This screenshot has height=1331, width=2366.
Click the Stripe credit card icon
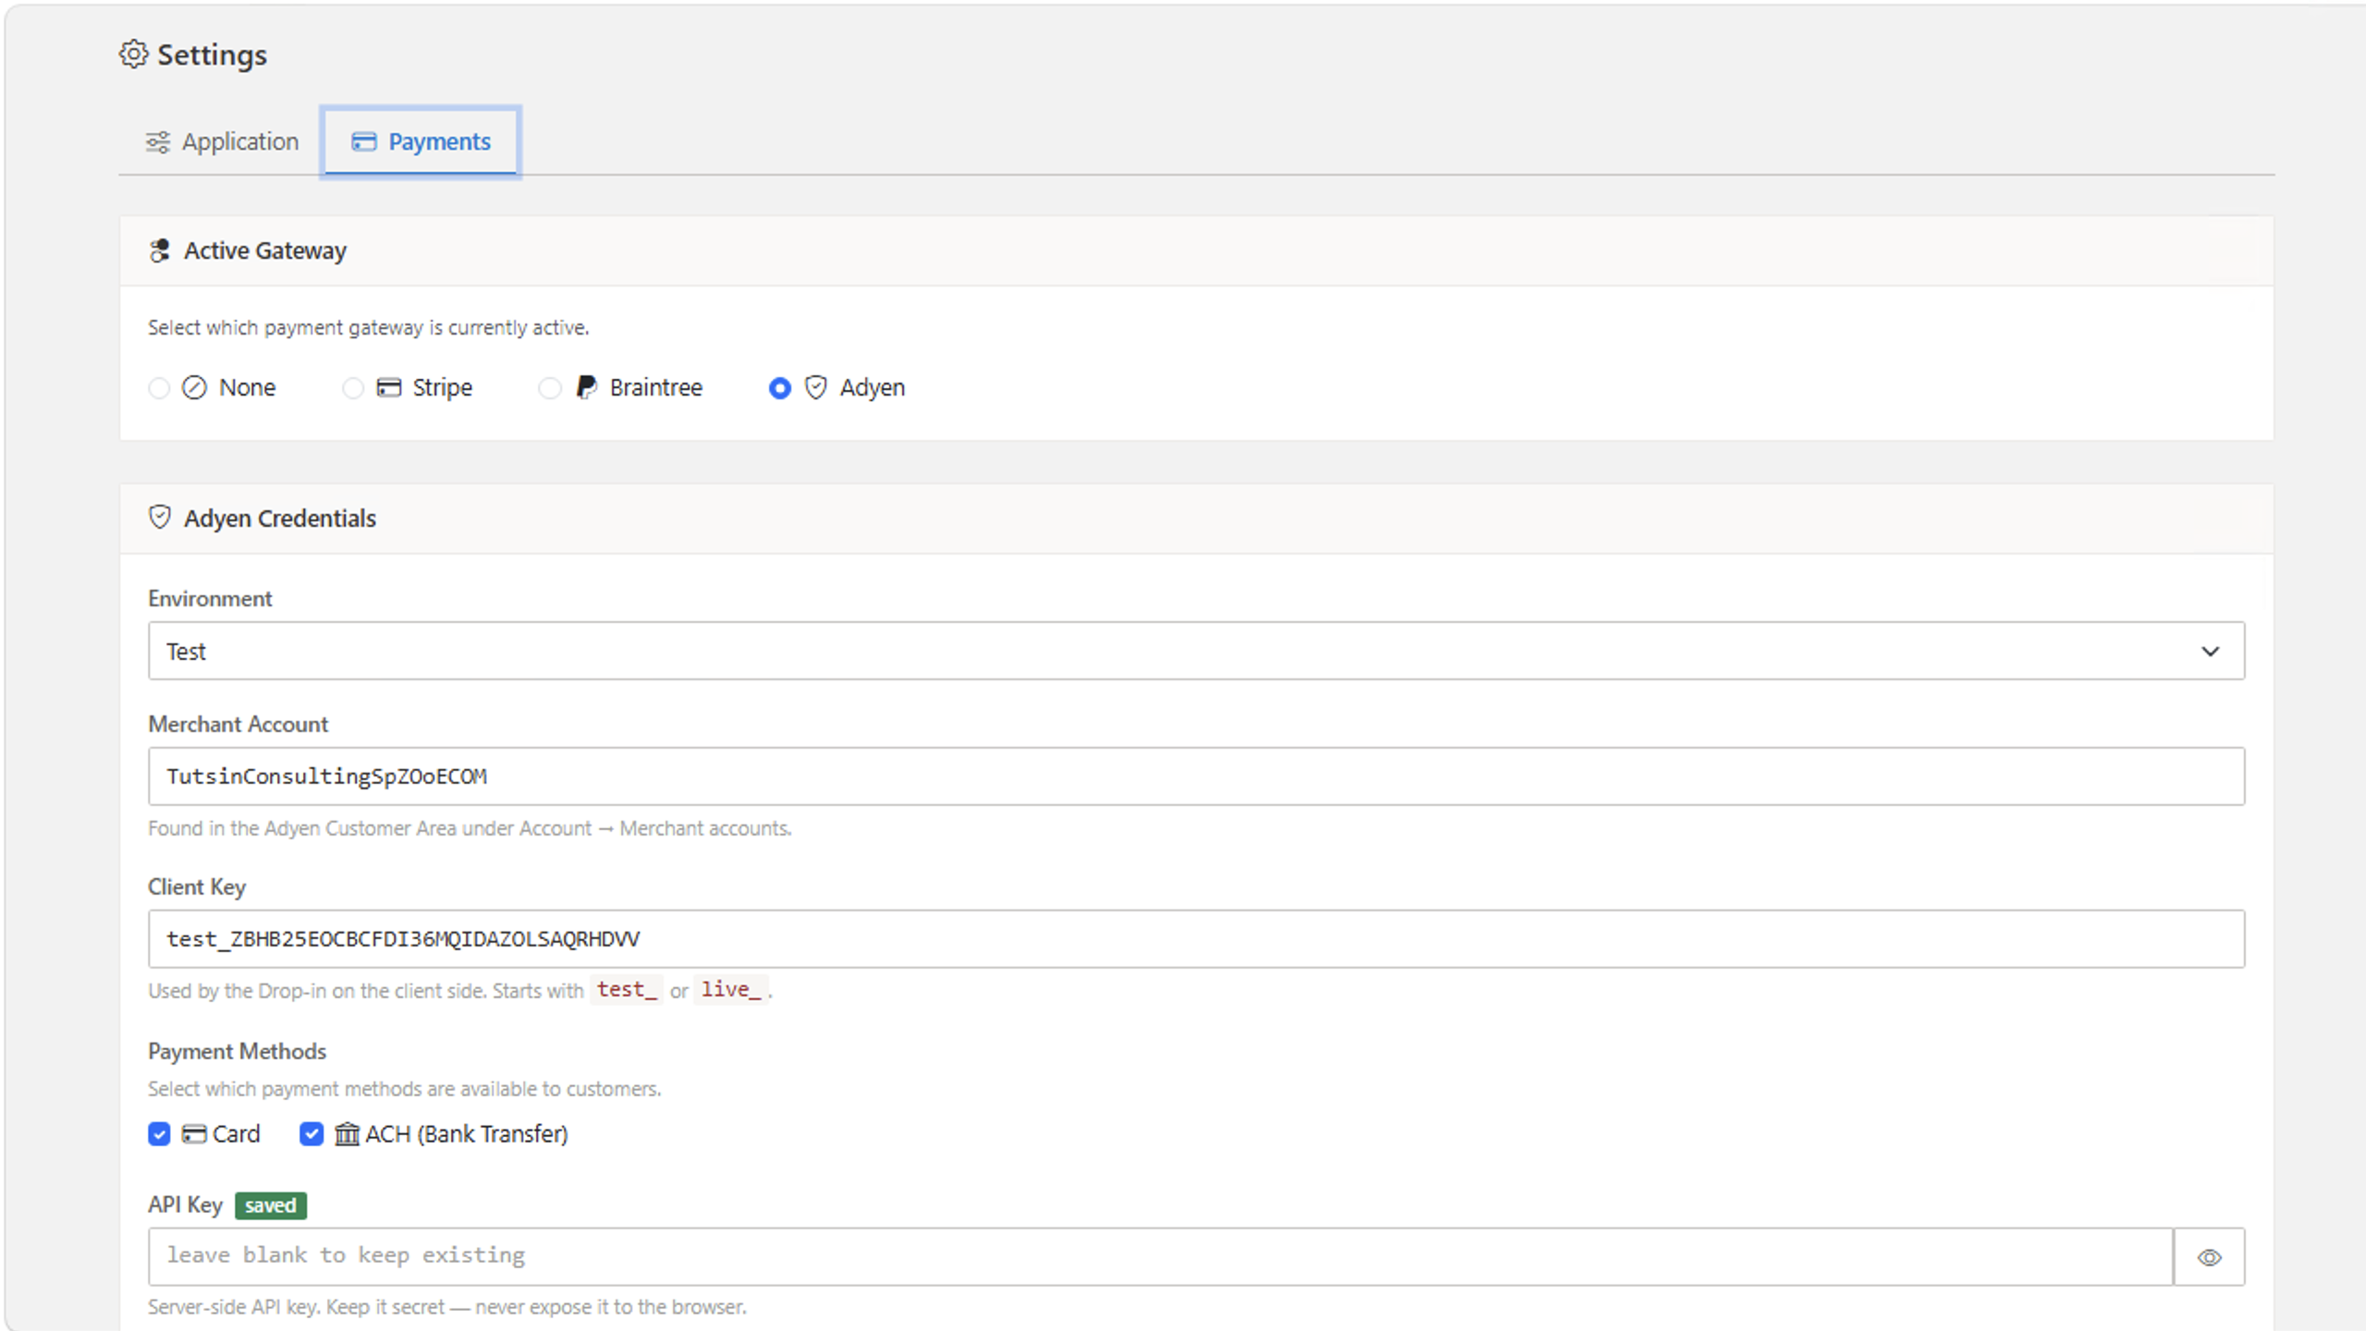[389, 387]
